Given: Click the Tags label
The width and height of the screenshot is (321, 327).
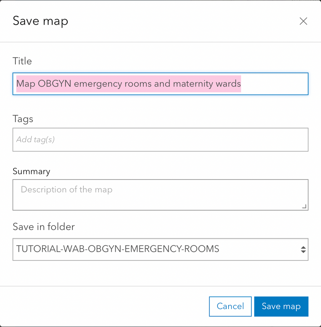Looking at the screenshot, I should coord(22,119).
